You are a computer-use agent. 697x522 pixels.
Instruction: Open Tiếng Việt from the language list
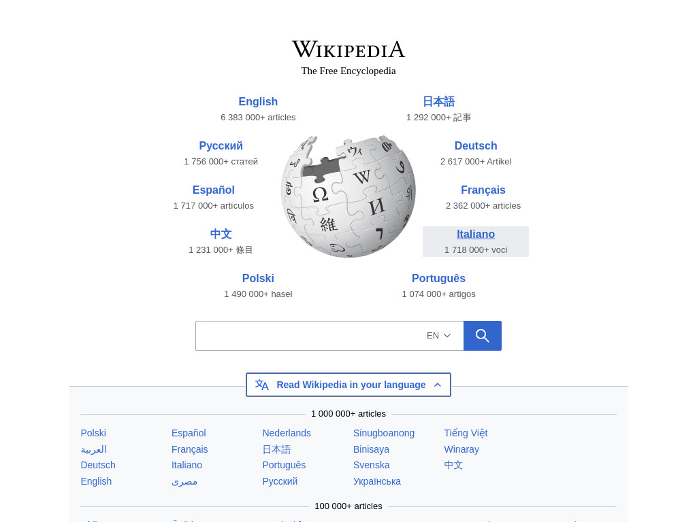466,433
